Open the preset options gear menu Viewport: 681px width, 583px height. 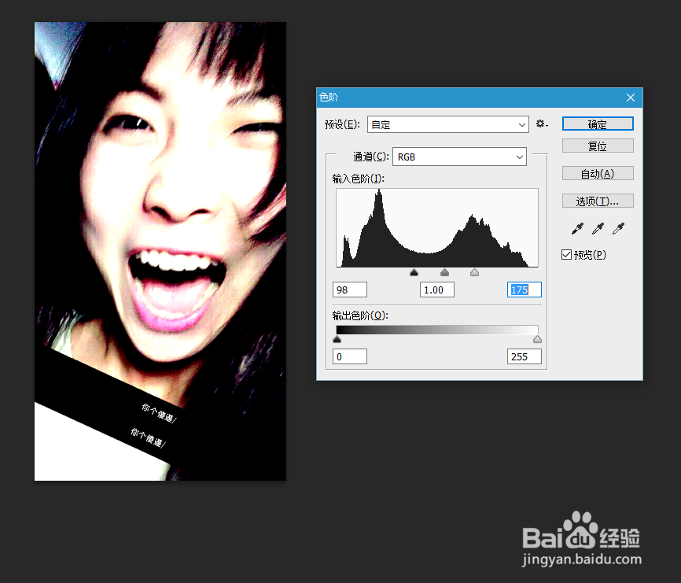click(542, 124)
